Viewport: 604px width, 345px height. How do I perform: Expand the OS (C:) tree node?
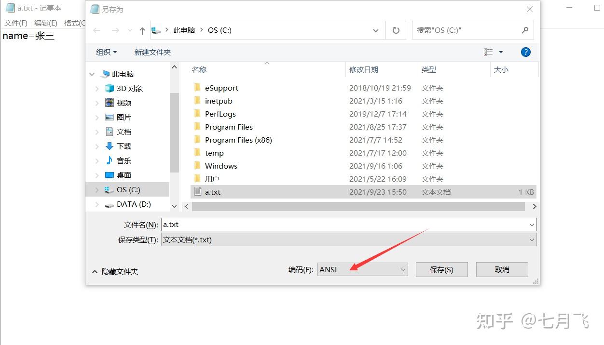point(96,189)
